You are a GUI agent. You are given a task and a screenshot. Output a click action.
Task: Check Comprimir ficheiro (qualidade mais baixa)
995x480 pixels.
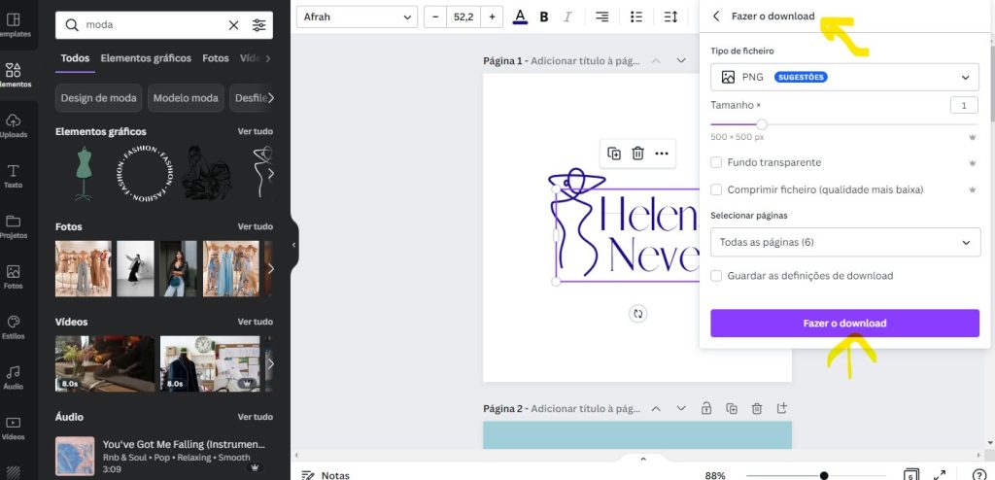coord(717,189)
